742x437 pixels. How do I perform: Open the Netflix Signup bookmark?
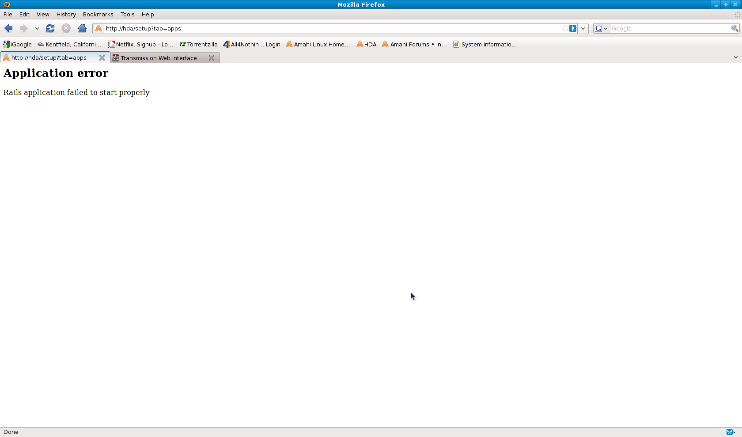pyautogui.click(x=141, y=44)
